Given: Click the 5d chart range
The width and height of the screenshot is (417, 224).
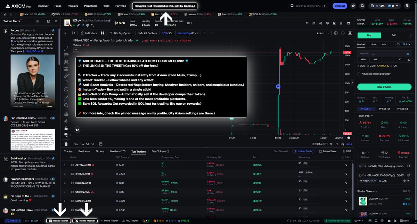Looking at the screenshot, I should 87,144.
